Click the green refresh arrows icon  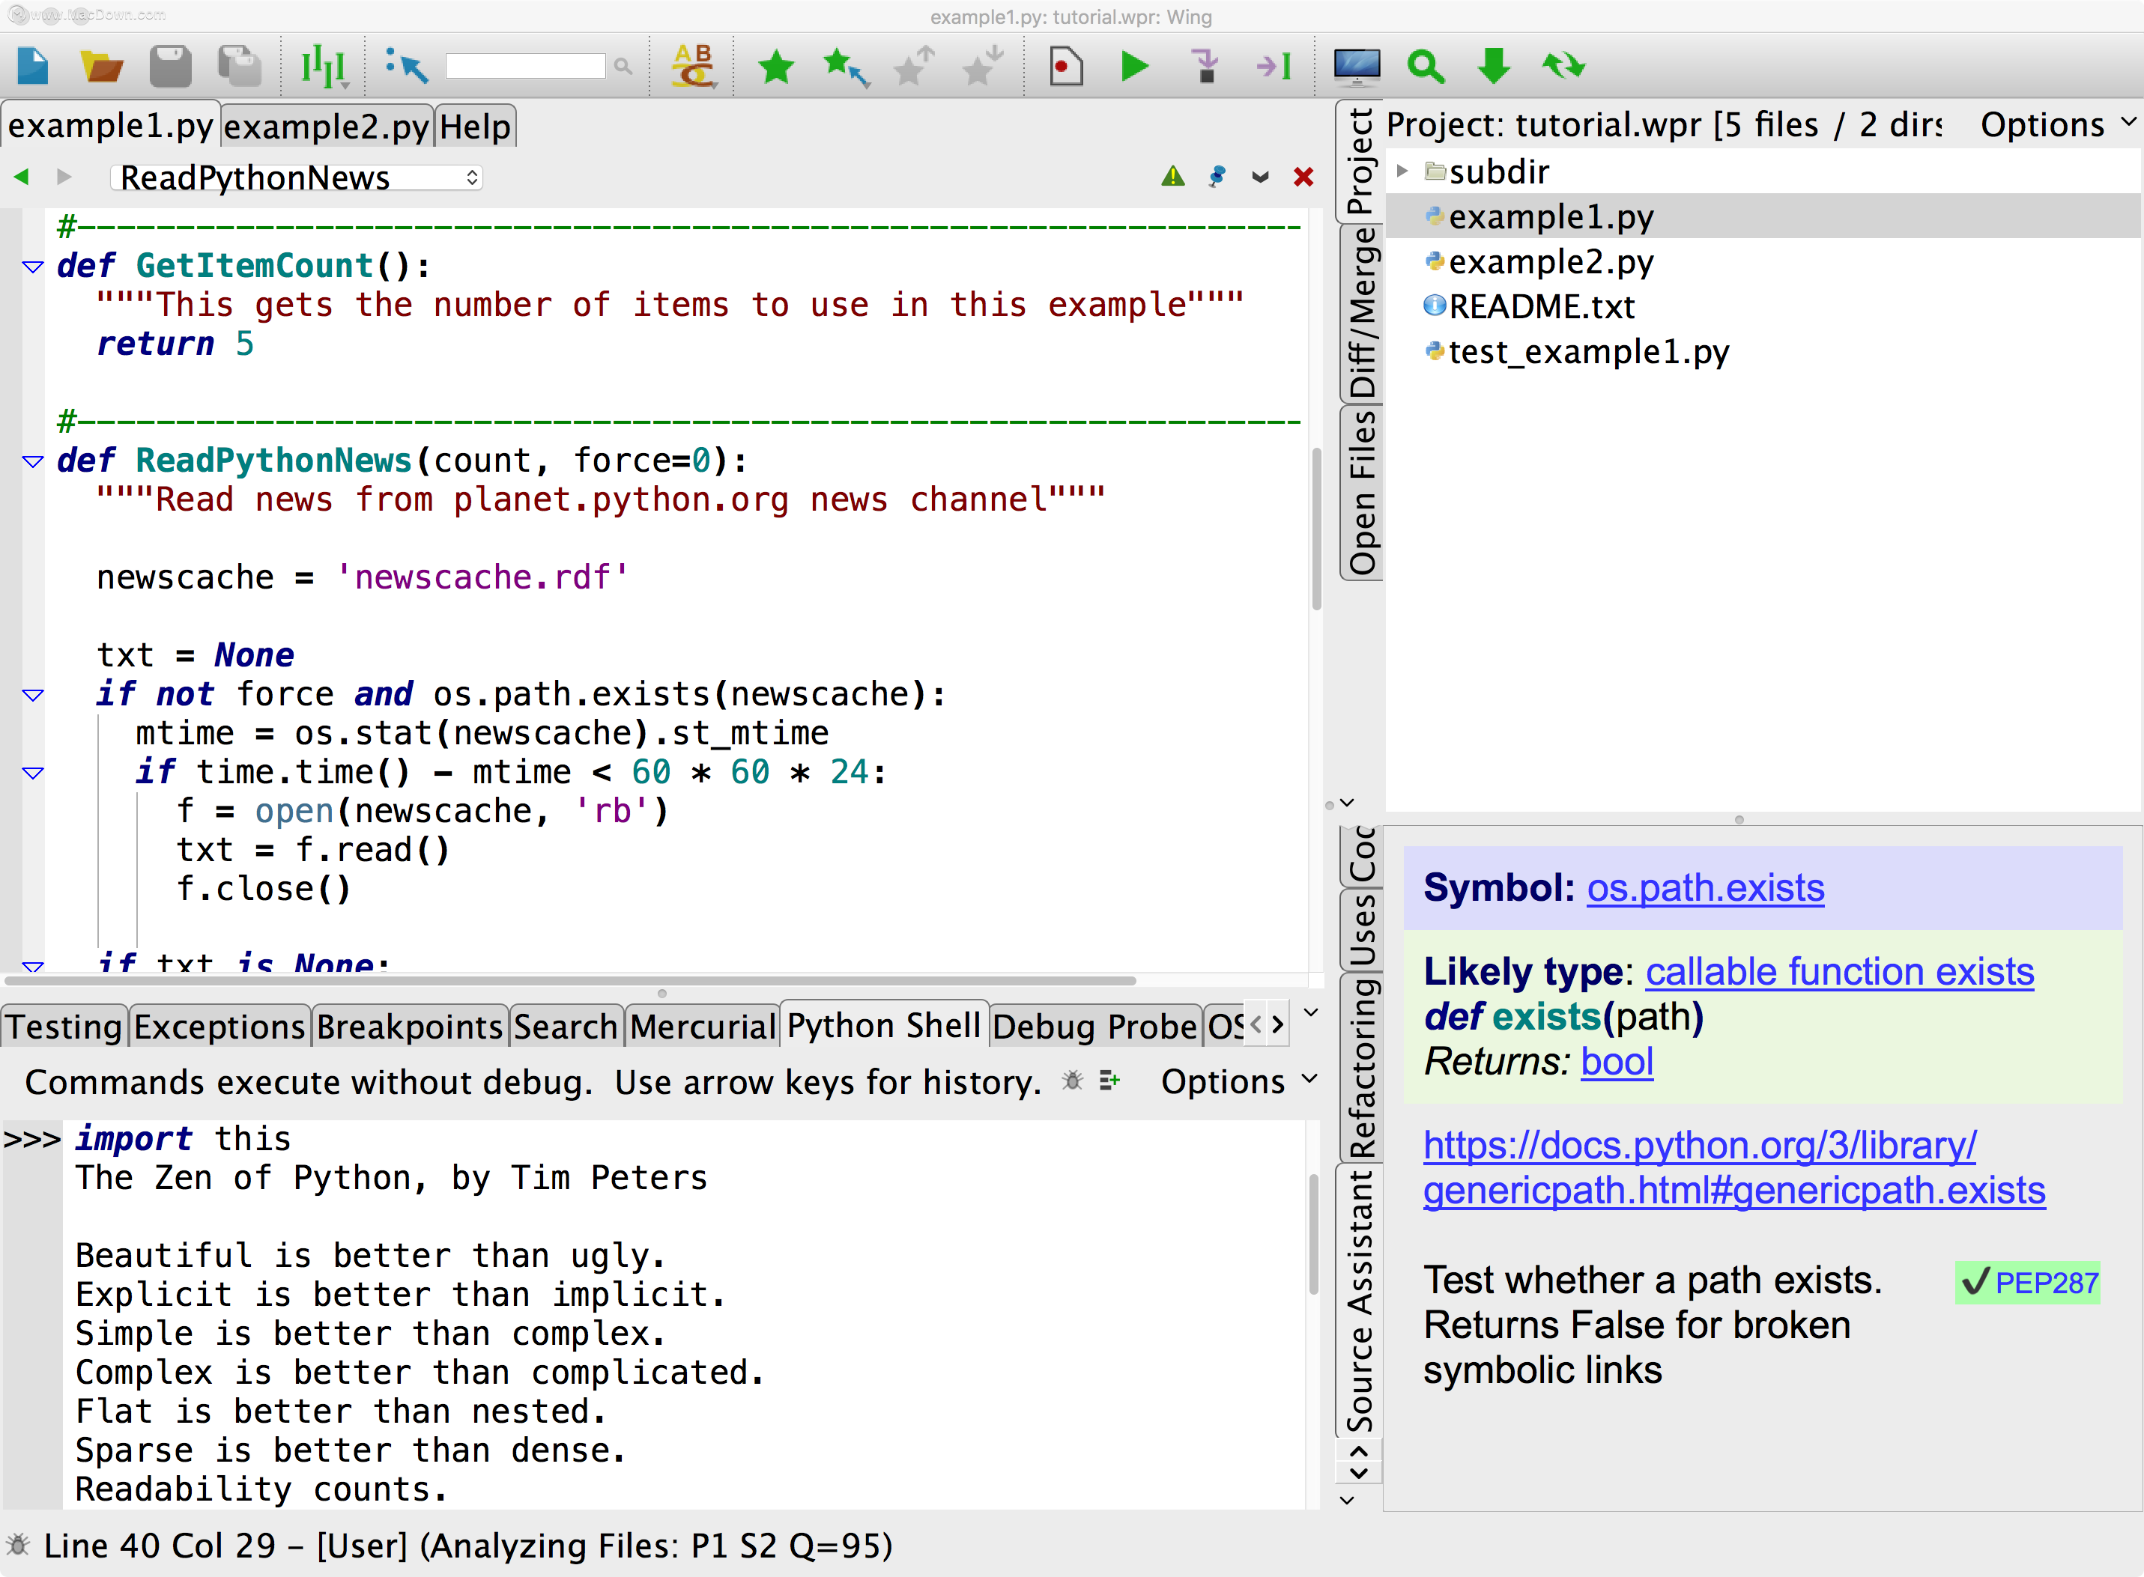[x=1563, y=66]
